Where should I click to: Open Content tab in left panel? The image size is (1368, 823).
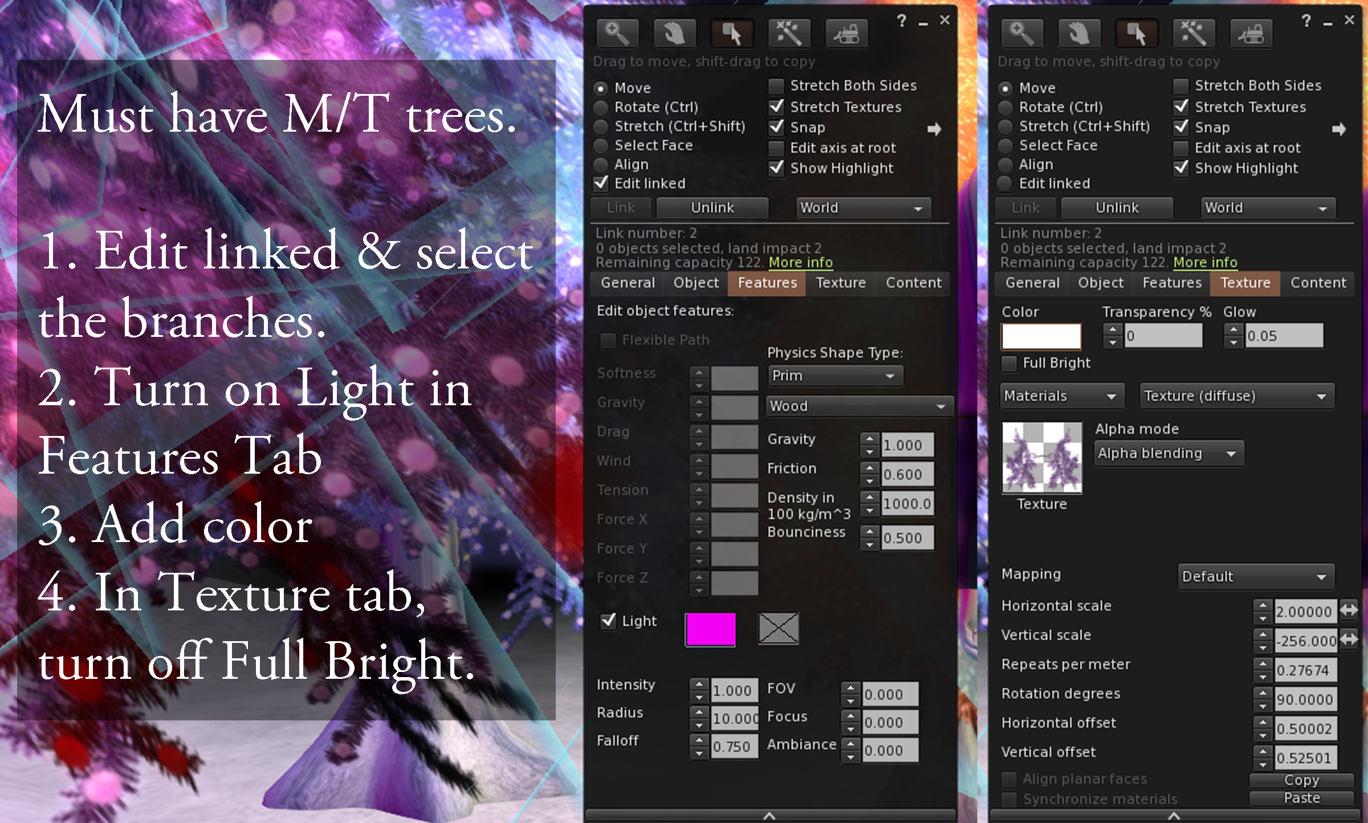pyautogui.click(x=913, y=283)
